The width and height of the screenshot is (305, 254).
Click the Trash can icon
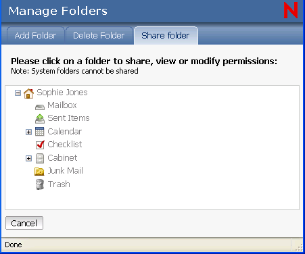pyautogui.click(x=40, y=184)
